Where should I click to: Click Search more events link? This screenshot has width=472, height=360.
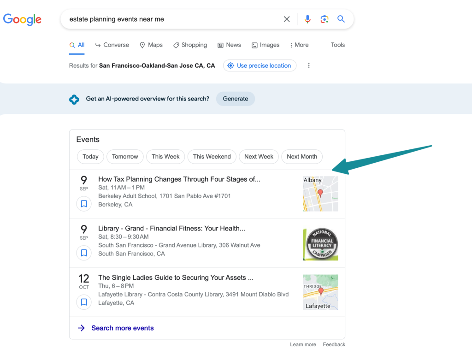coord(123,328)
